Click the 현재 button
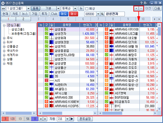 point(5,14)
